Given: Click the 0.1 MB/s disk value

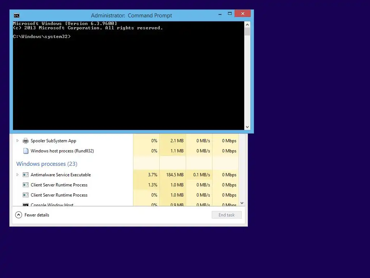Looking at the screenshot, I should point(202,175).
